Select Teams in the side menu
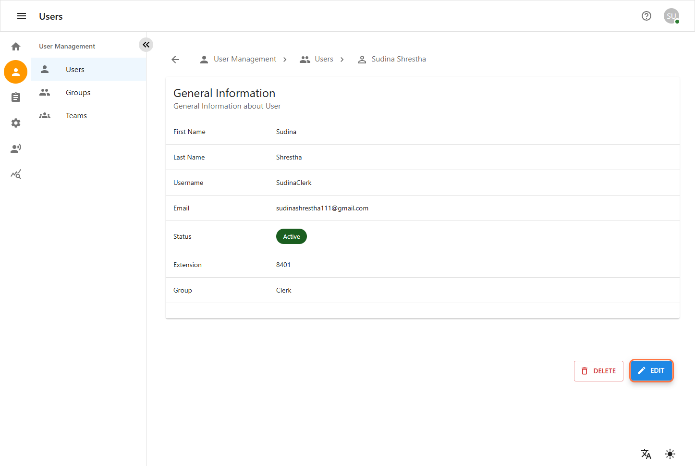 76,116
